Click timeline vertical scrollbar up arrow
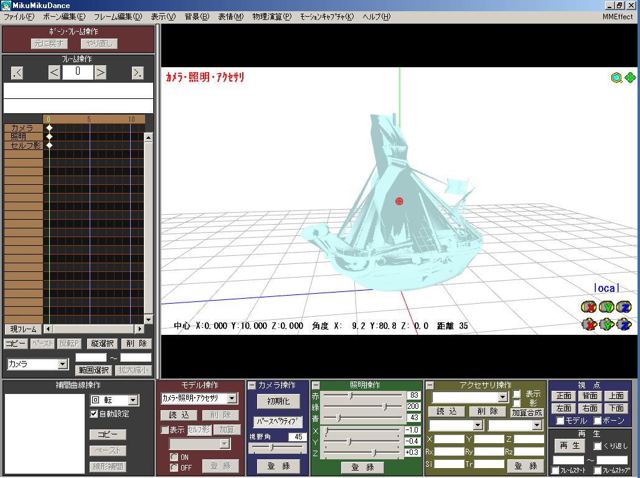This screenshot has height=478, width=640. [149, 138]
